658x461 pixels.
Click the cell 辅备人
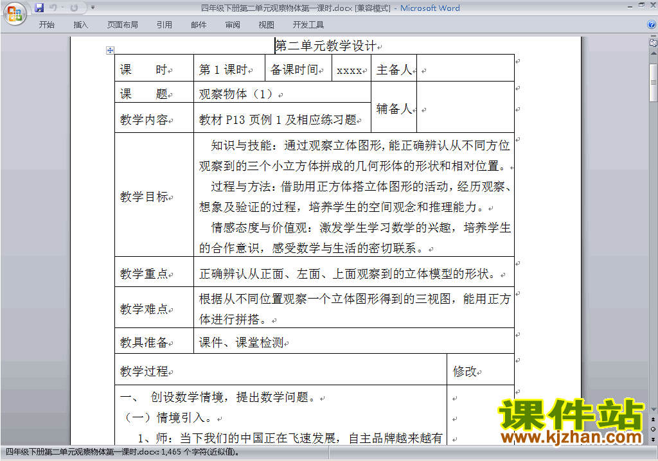point(394,107)
